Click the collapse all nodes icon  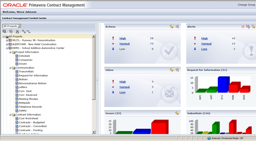(x=29, y=31)
